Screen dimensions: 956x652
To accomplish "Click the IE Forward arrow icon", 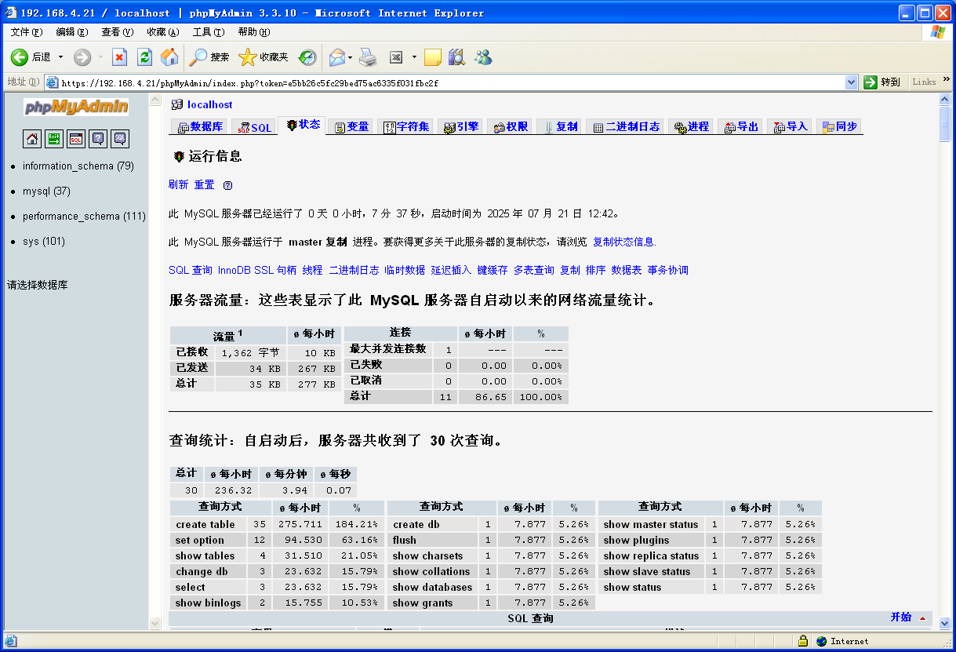I will (82, 57).
